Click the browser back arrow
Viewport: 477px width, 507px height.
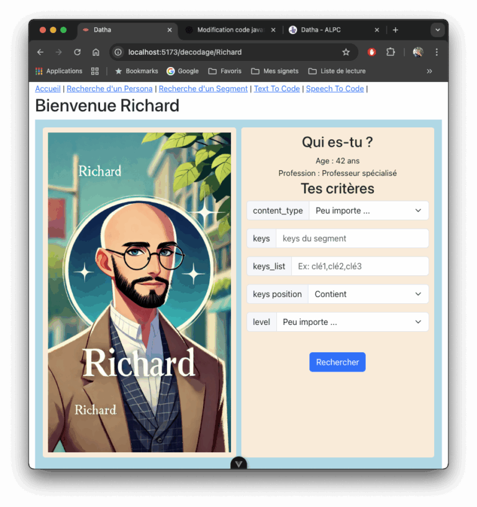point(40,52)
